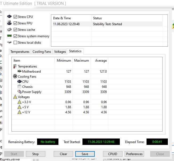Click the local disks drive icon

point(9,42)
